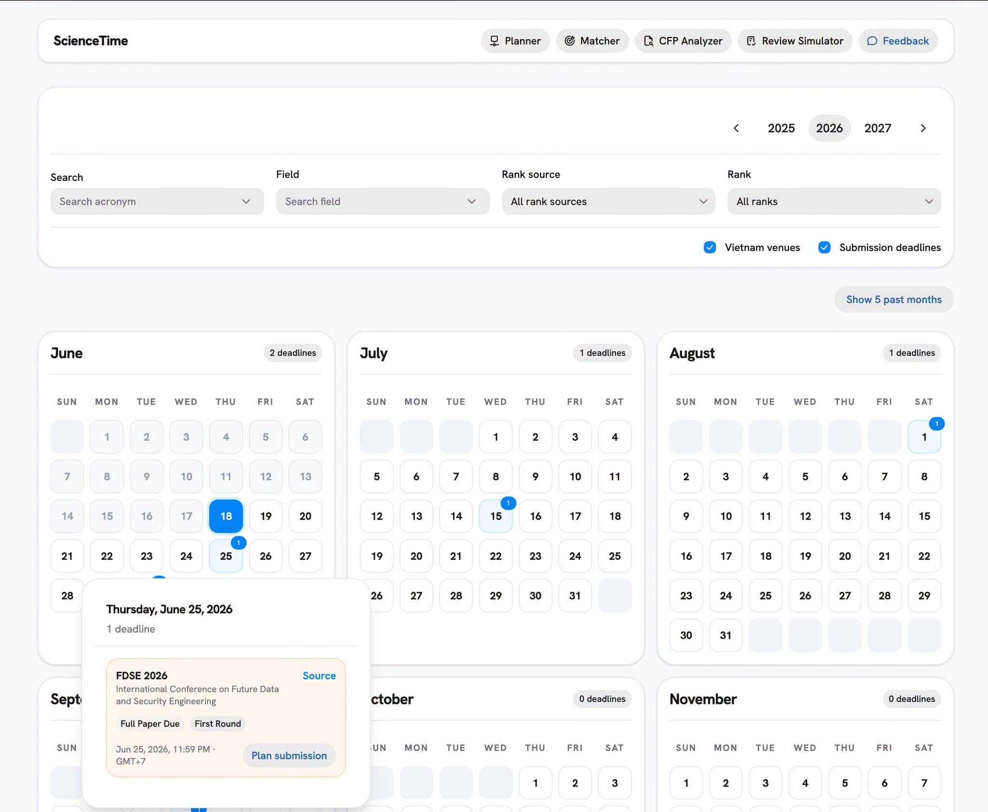Click chevron in Search field box
Screen dimensions: 988x812
click(x=472, y=201)
